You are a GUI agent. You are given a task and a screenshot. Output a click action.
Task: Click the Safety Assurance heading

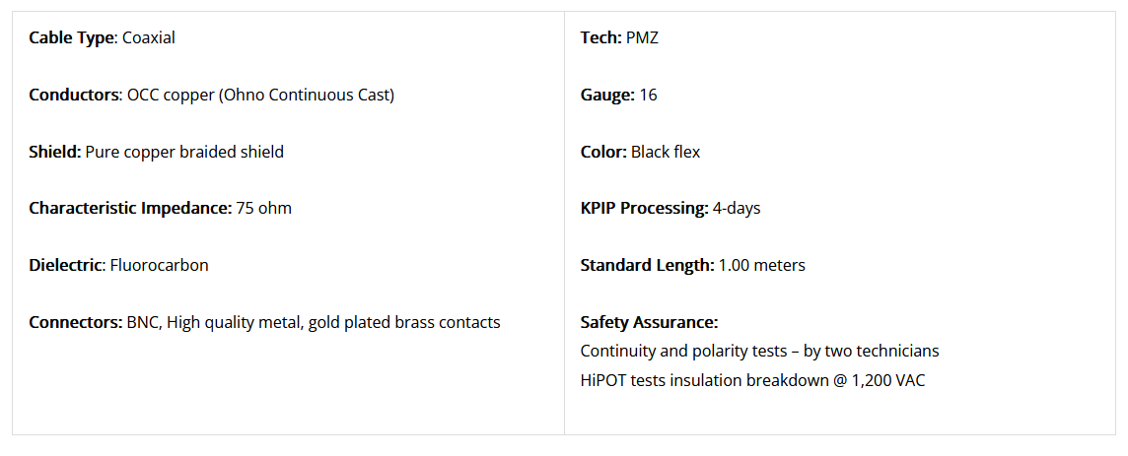(x=649, y=323)
